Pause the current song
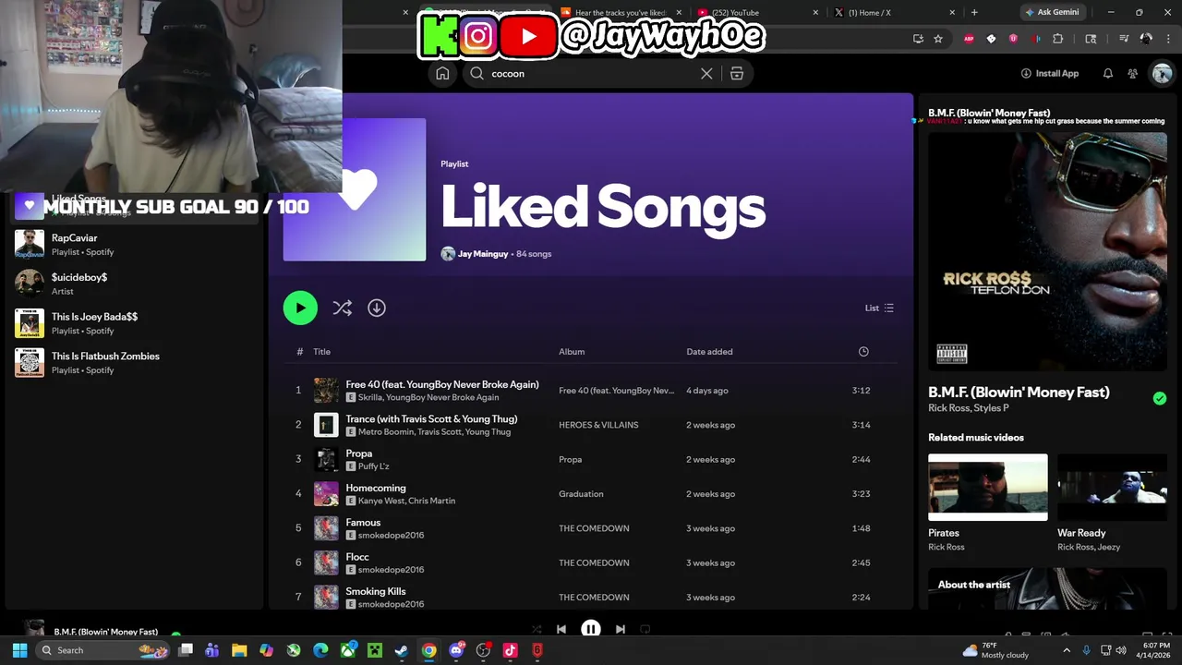1182x665 pixels. (x=591, y=629)
